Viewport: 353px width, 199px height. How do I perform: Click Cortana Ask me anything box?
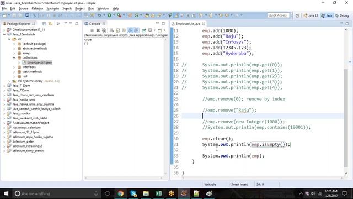(56, 193)
